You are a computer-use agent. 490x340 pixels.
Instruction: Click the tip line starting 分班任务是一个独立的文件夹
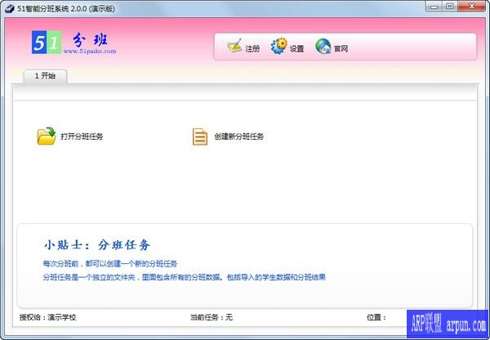tap(185, 277)
